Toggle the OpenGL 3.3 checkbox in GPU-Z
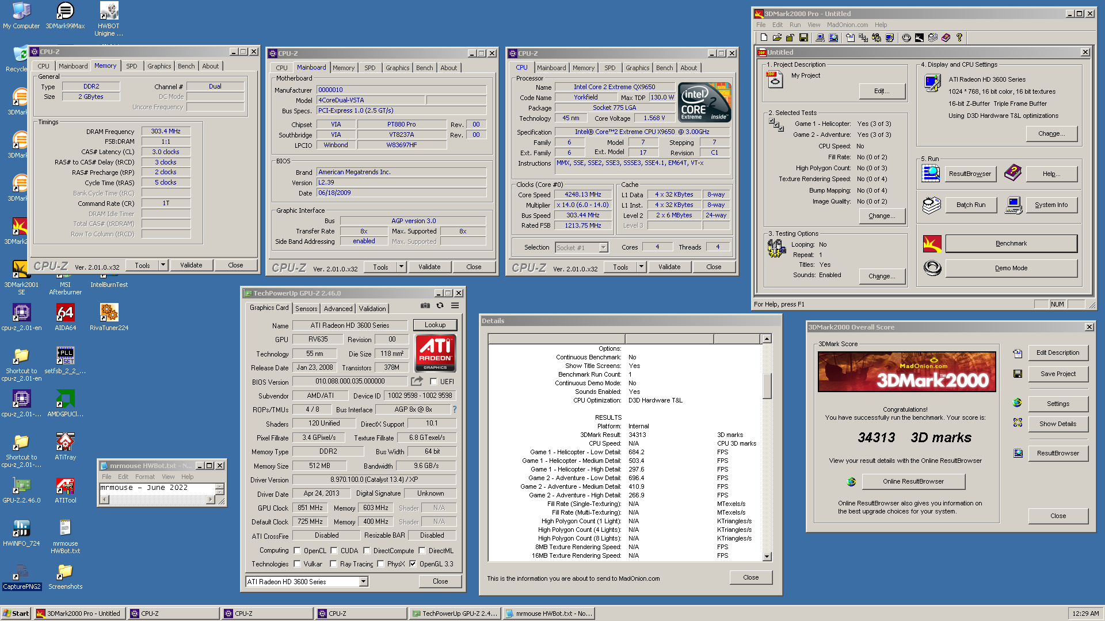The width and height of the screenshot is (1105, 621). pyautogui.click(x=413, y=564)
